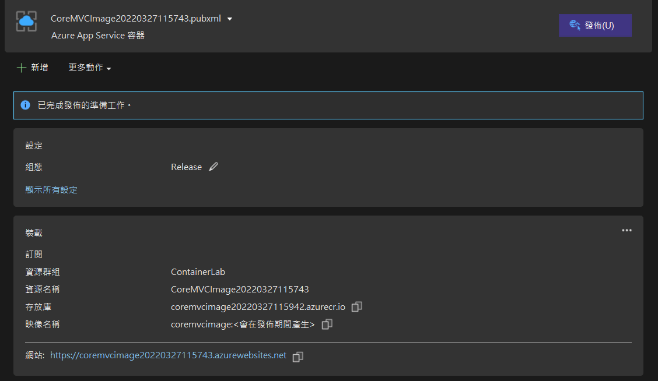The width and height of the screenshot is (658, 381).
Task: Click the Release configuration value
Action: pyautogui.click(x=186, y=167)
